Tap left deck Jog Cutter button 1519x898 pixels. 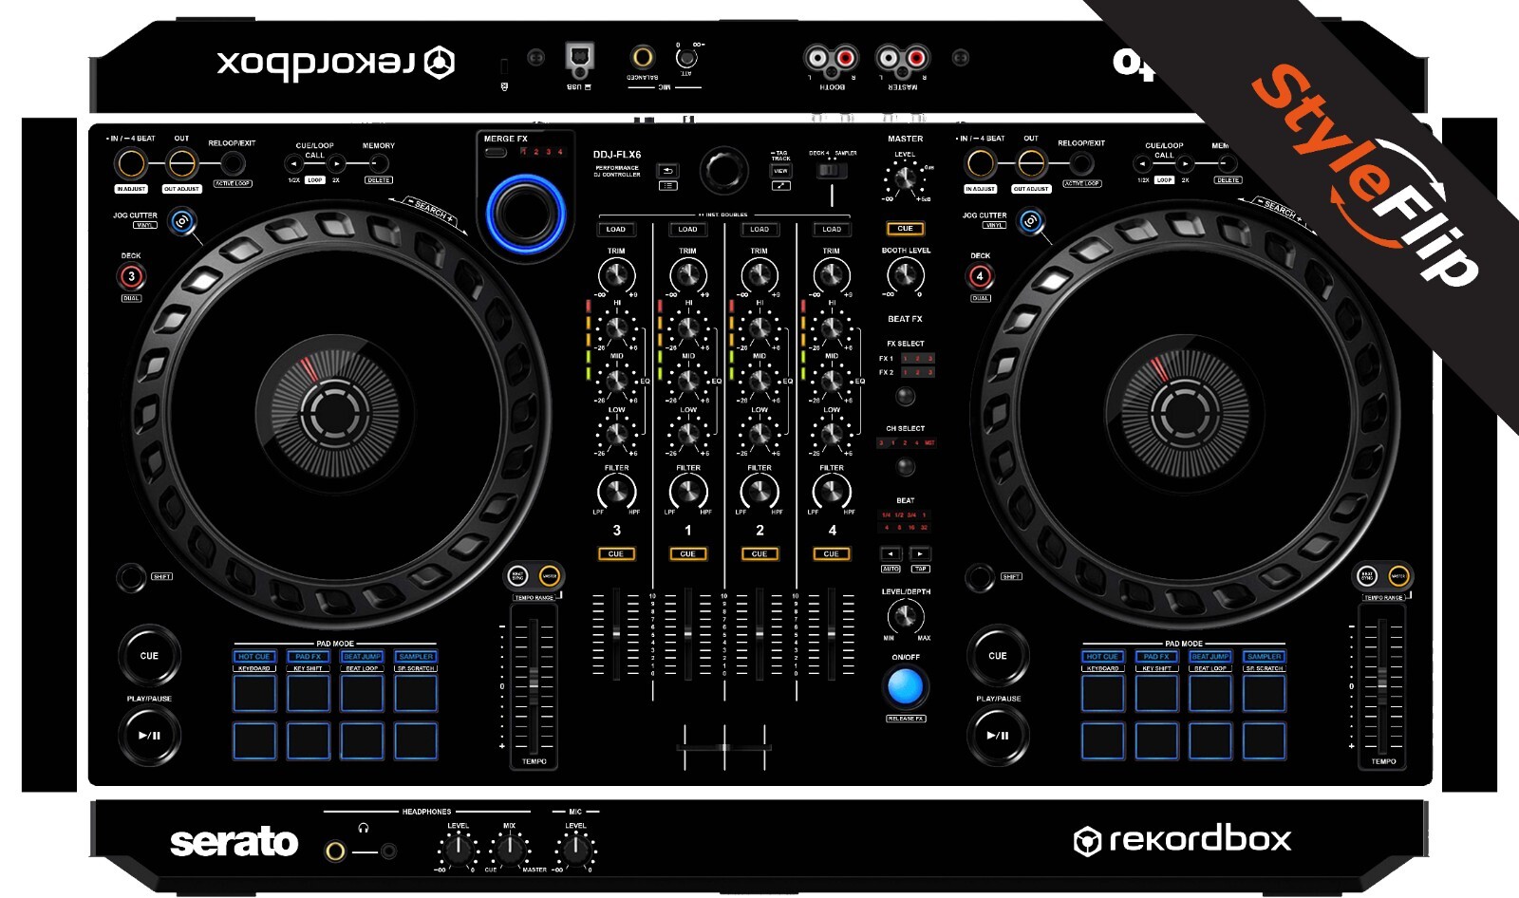pos(182,221)
